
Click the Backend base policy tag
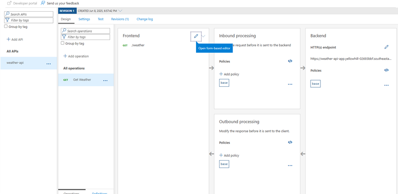[316, 84]
